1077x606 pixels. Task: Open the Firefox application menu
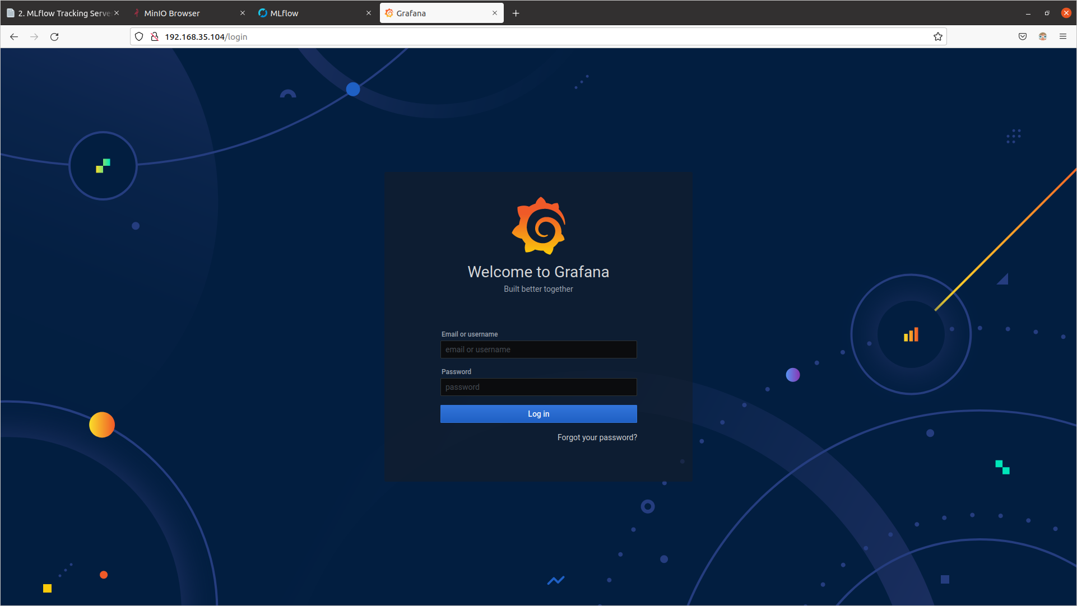[1063, 36]
